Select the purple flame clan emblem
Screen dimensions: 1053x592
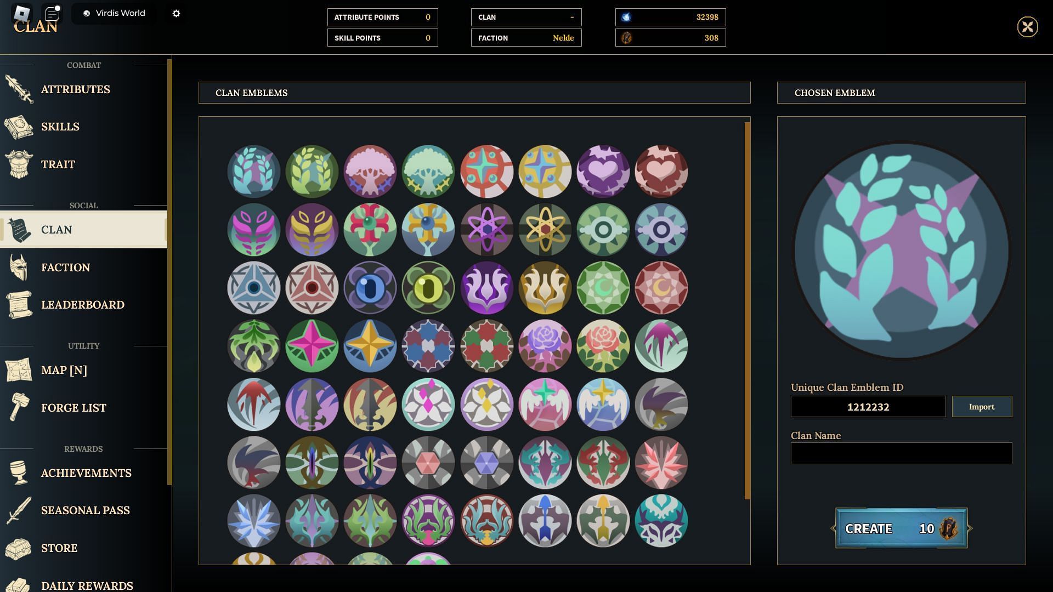pyautogui.click(x=486, y=287)
